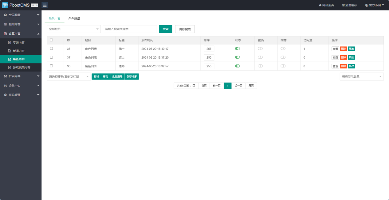Click the lock icon beside 会员中心
The width and height of the screenshot is (389, 200).
(5, 85)
